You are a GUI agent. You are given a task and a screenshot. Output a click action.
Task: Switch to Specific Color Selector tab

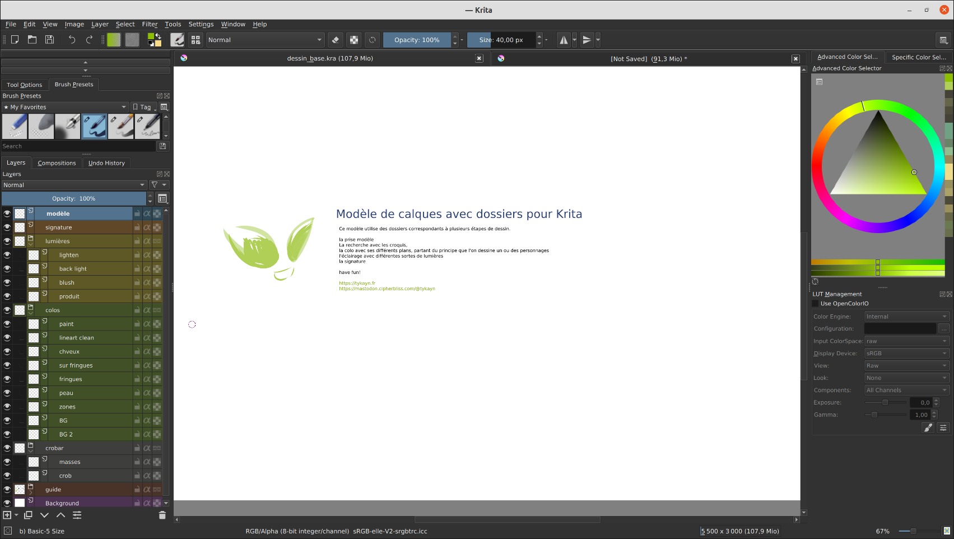pyautogui.click(x=919, y=57)
